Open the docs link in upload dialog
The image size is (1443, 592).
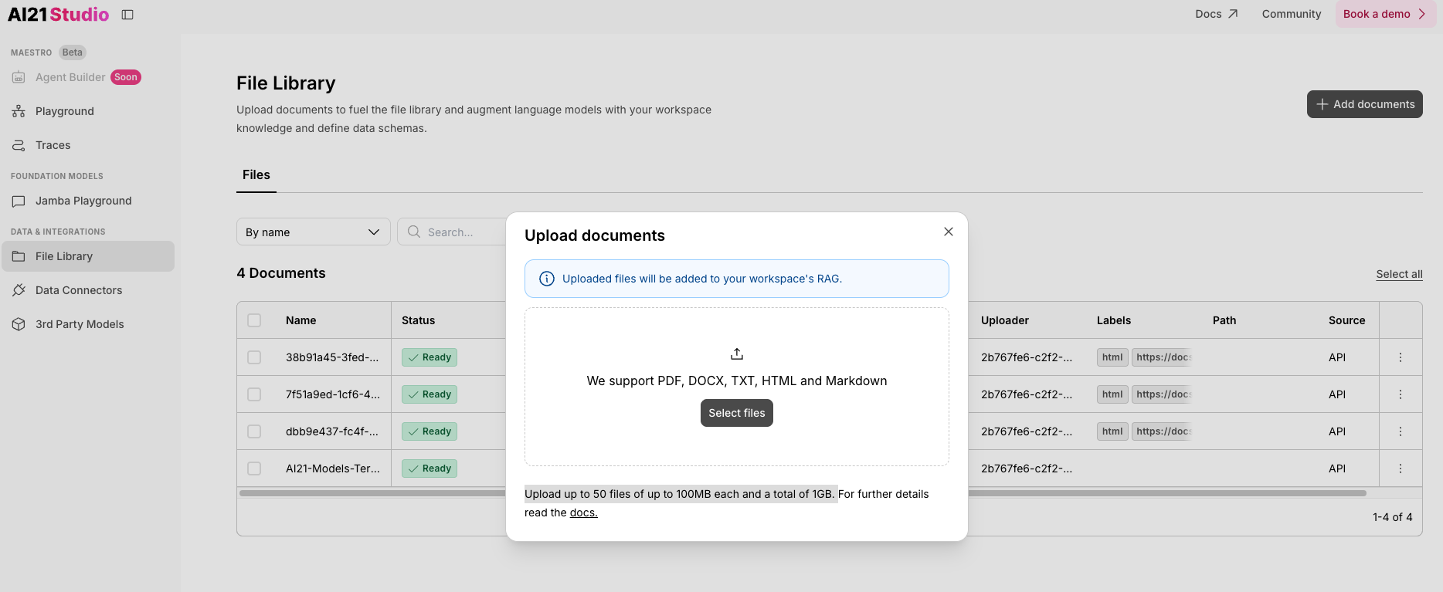(x=584, y=513)
